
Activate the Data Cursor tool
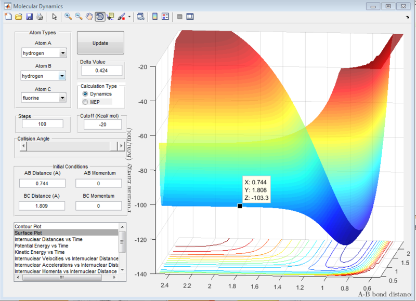pyautogui.click(x=110, y=17)
